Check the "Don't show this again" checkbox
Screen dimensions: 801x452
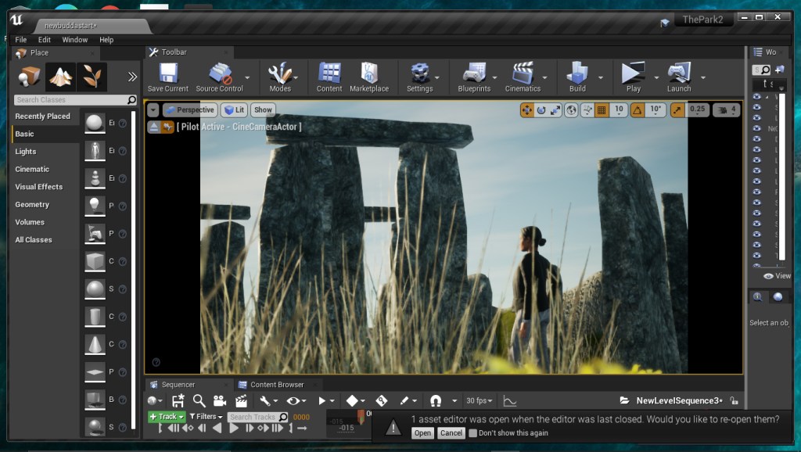pyautogui.click(x=472, y=433)
